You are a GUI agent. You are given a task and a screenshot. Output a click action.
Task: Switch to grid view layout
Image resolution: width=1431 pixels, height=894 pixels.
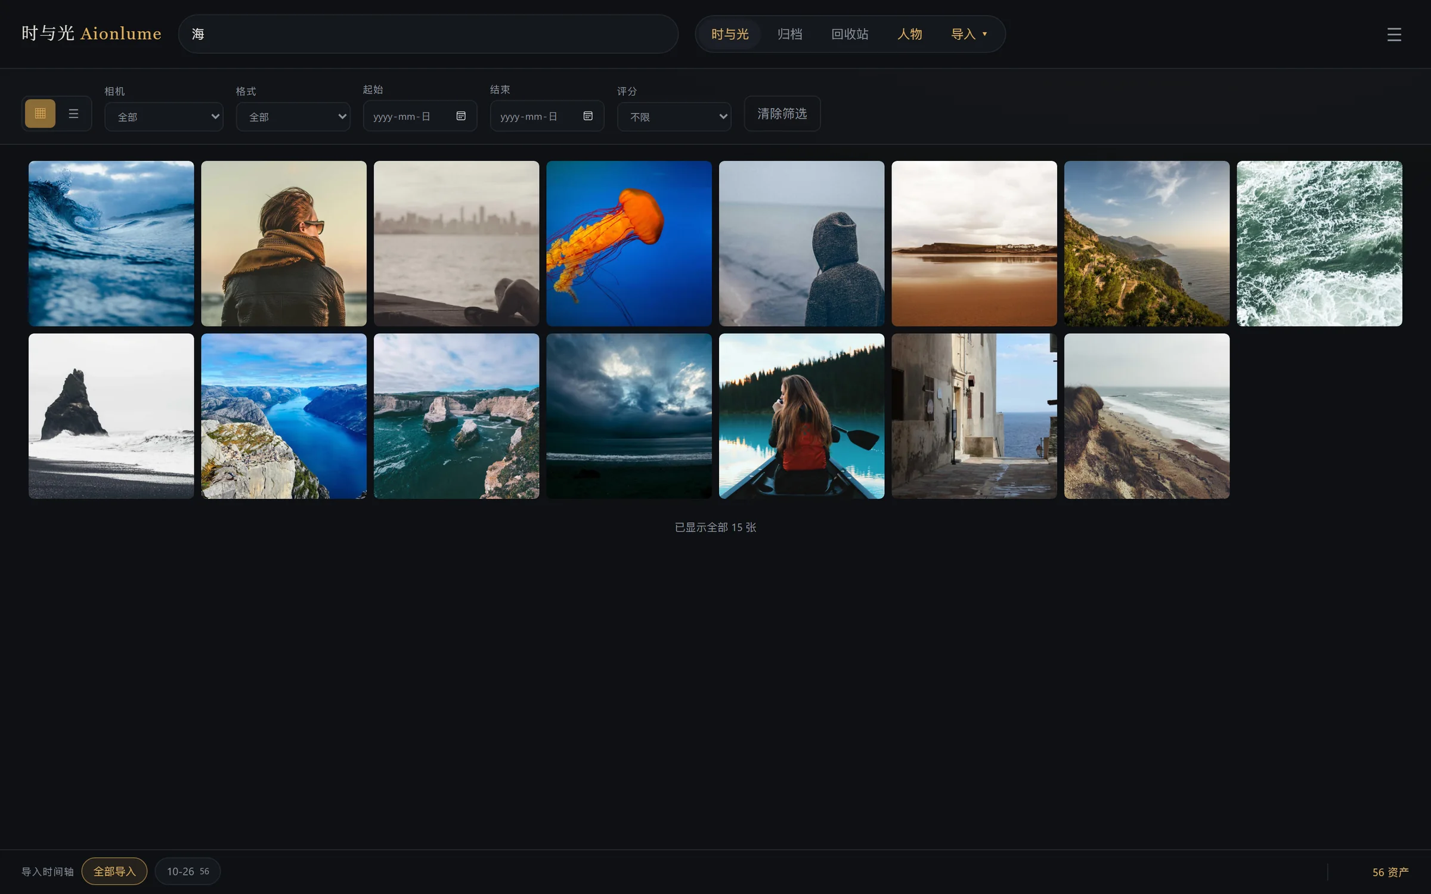(x=40, y=113)
